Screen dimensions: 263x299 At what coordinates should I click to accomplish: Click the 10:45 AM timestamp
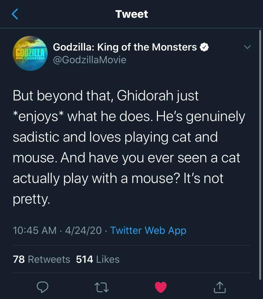point(33,230)
